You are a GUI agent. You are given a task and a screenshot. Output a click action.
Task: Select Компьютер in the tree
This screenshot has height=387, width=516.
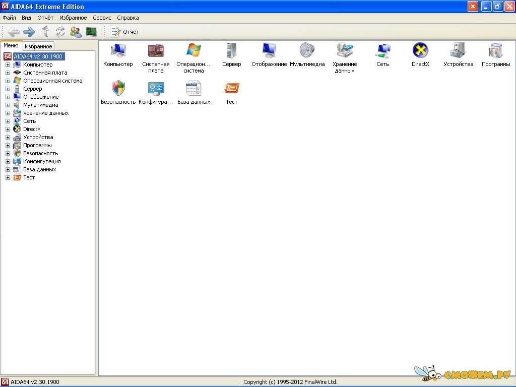coord(38,65)
